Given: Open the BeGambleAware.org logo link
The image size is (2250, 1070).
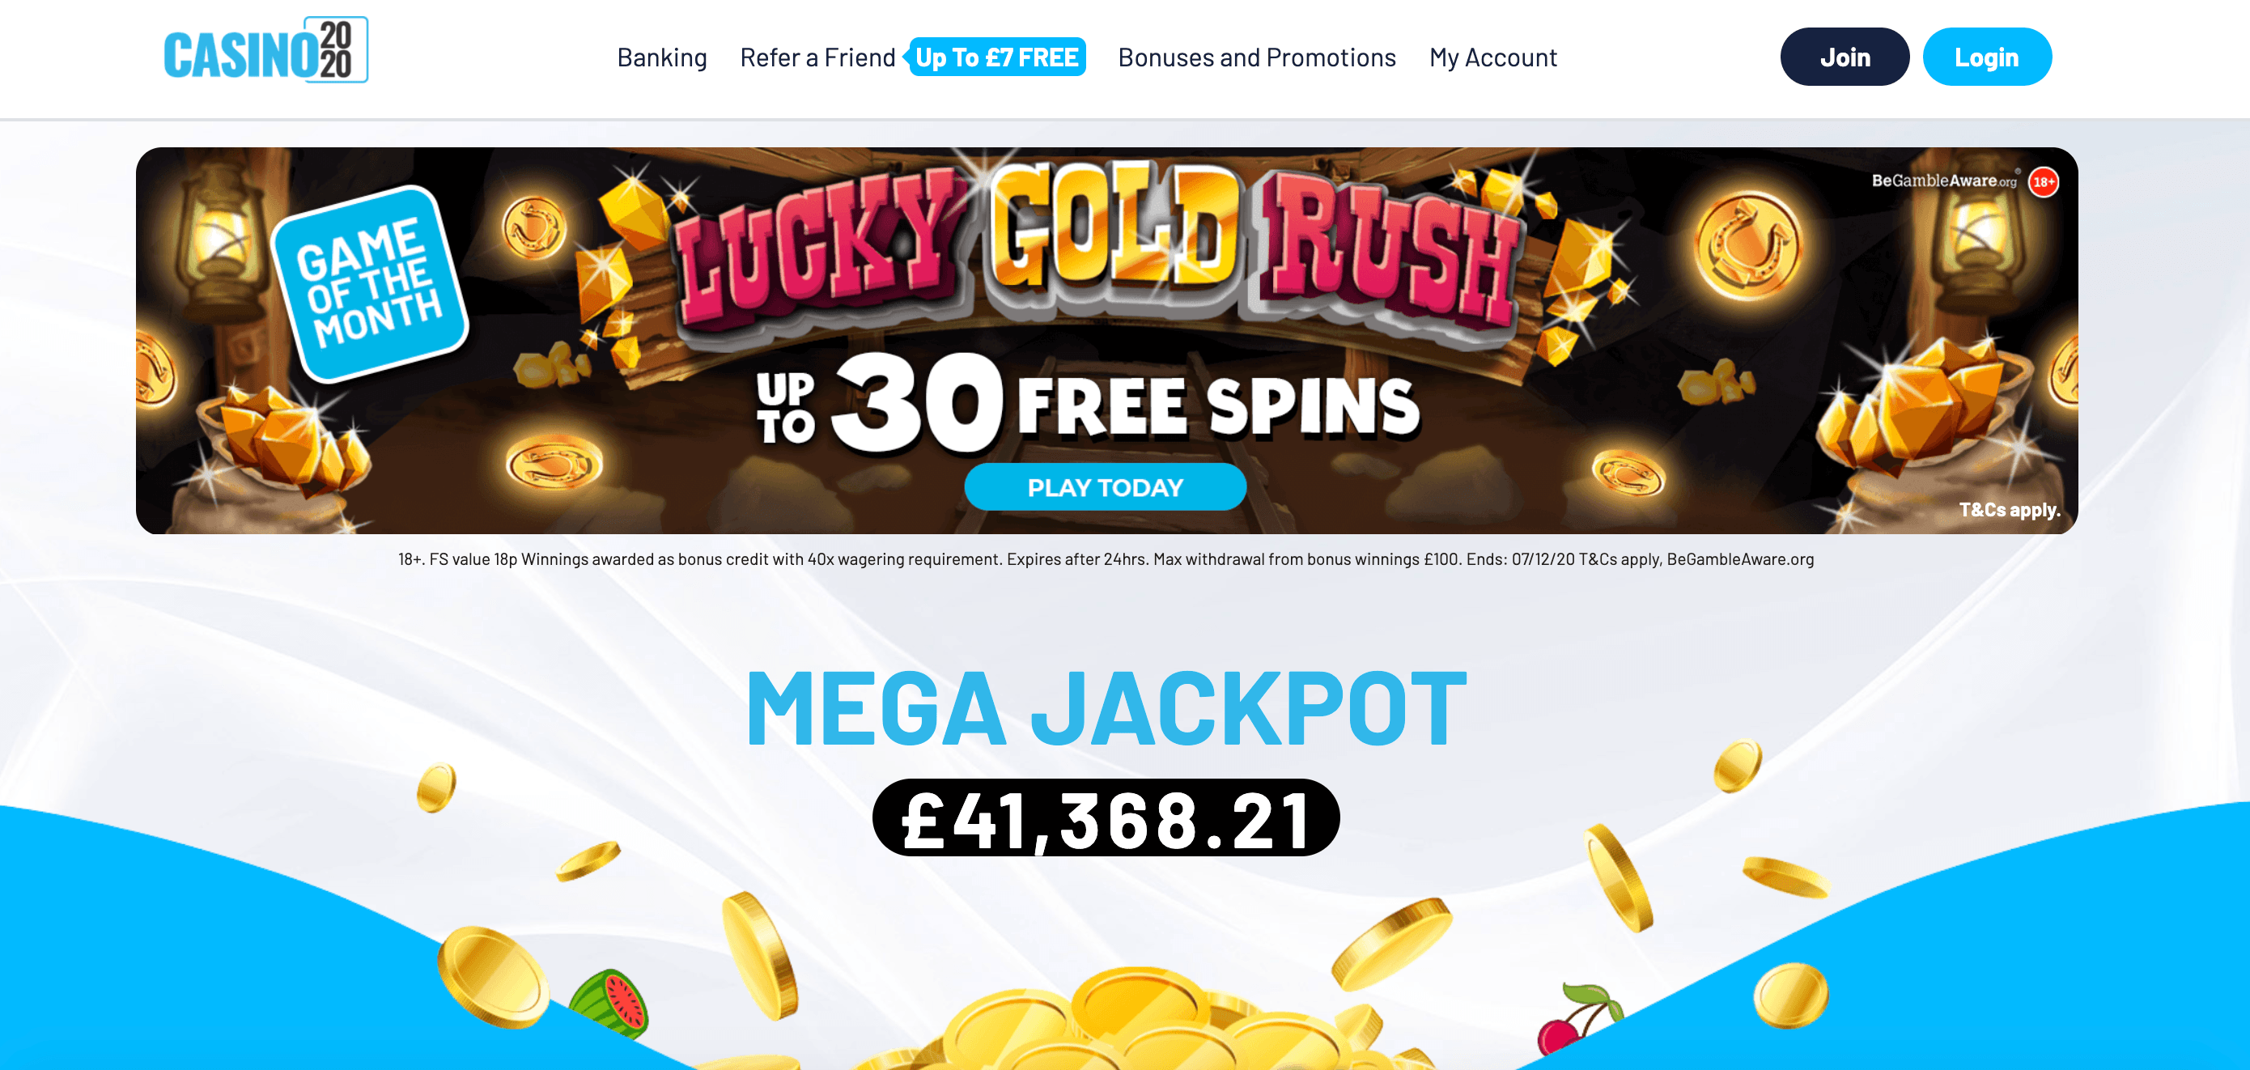Looking at the screenshot, I should (x=1943, y=180).
